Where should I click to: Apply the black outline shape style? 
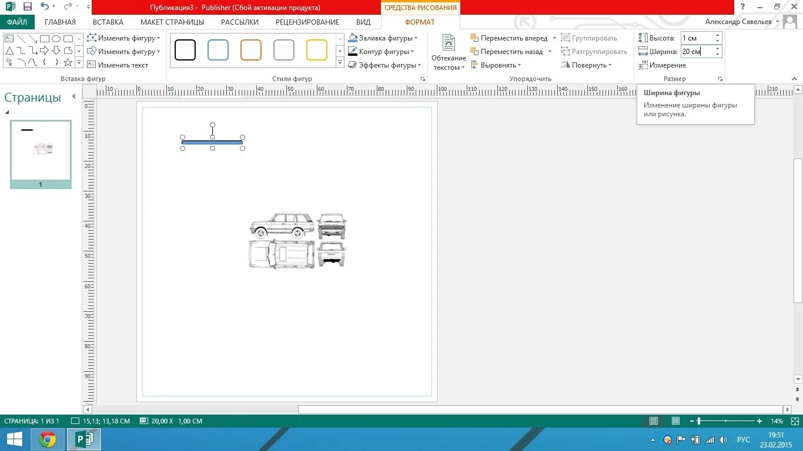tap(185, 50)
